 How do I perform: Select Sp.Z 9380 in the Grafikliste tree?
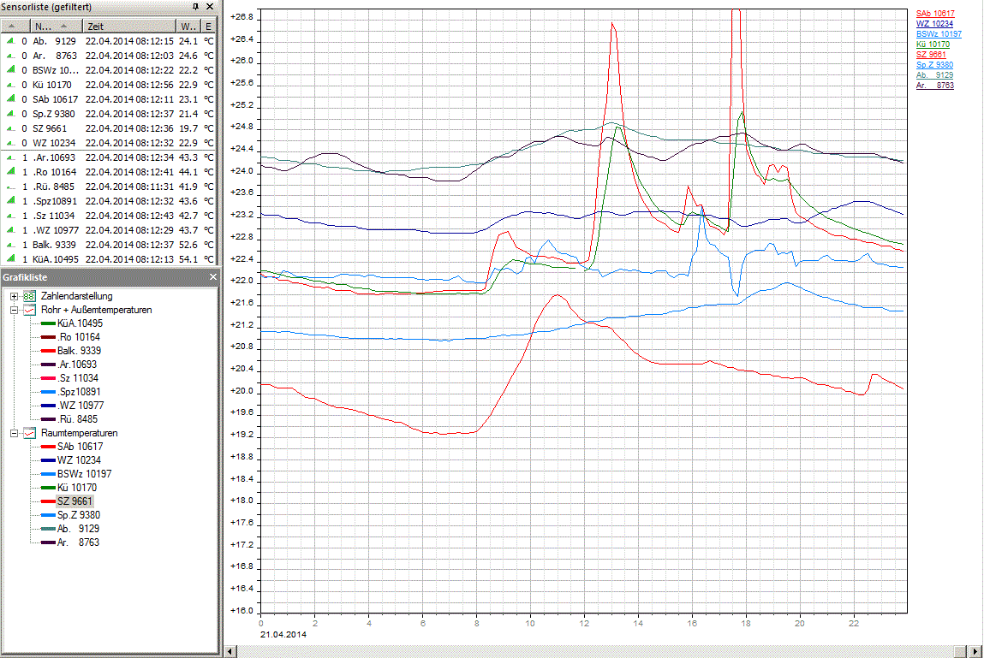click(79, 515)
